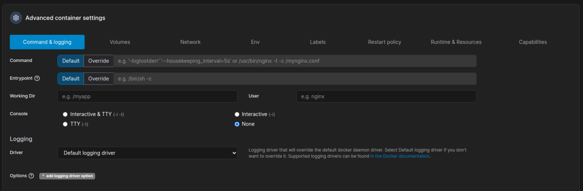This screenshot has width=583, height=191.
Task: Open the logging Driver dropdown
Action: click(x=147, y=153)
